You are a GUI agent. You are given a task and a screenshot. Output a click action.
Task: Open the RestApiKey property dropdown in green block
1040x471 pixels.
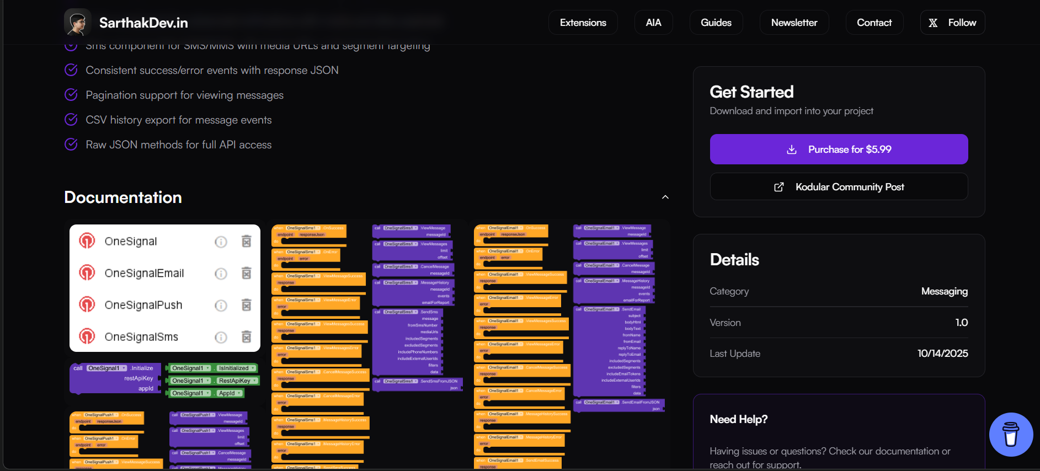[254, 381]
